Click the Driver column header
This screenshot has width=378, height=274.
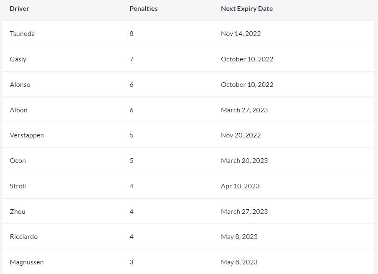(x=19, y=9)
